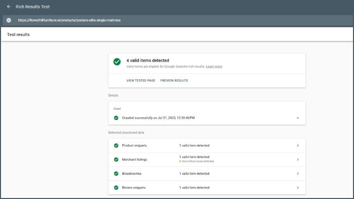This screenshot has height=199, width=354.
Task: Click VIEW TESTED PAGE
Action: click(x=141, y=80)
